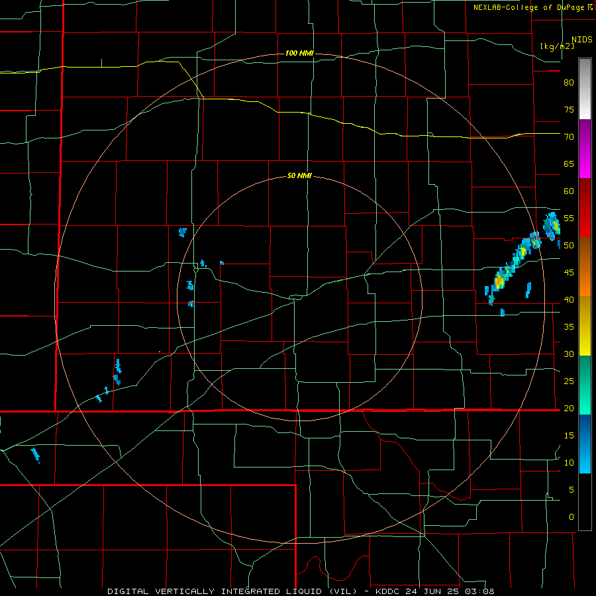Click the 25 value on the color scale

coord(569,381)
